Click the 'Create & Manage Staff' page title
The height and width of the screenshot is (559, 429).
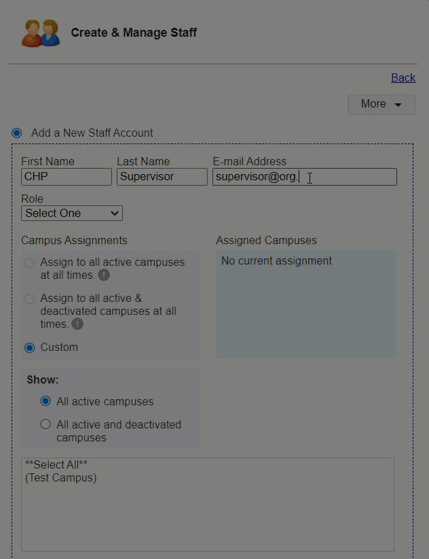coord(134,33)
